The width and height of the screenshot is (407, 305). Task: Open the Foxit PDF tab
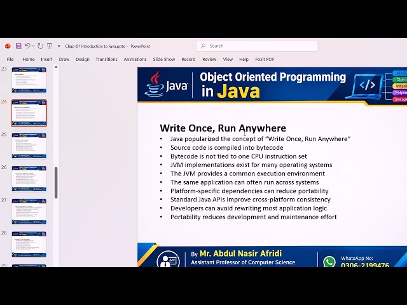(x=265, y=59)
